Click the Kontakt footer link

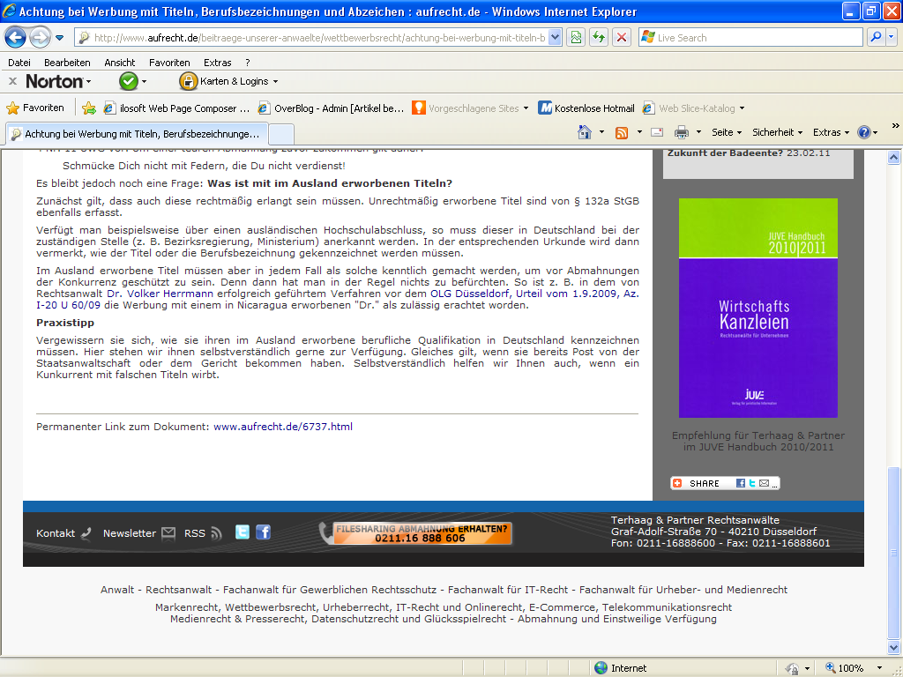point(63,533)
